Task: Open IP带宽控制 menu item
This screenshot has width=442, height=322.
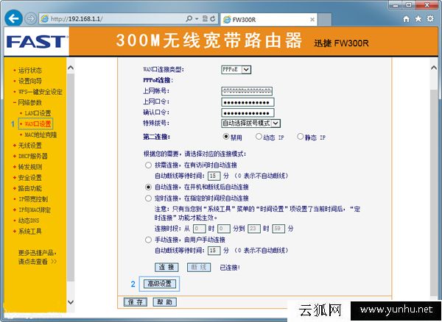Action: coord(33,199)
